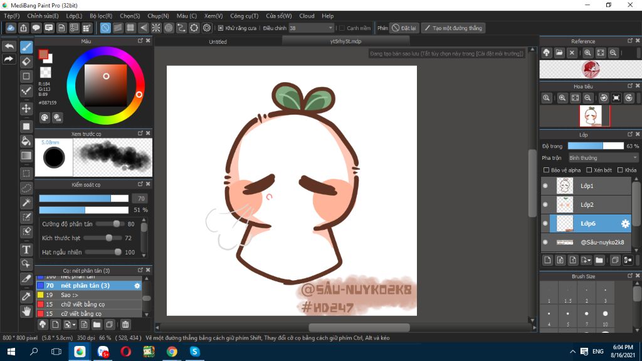Switch to the yt5rhy5t.mdp tab

[x=345, y=41]
